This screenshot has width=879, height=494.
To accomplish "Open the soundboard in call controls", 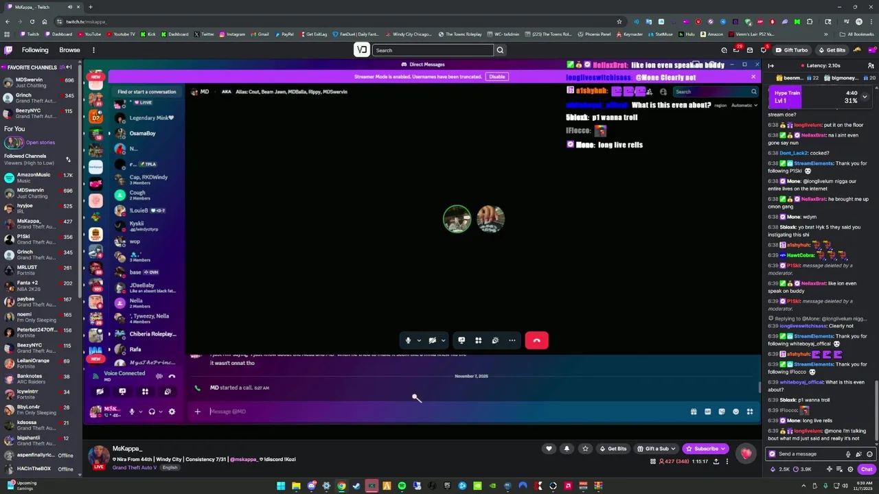I will tap(495, 340).
